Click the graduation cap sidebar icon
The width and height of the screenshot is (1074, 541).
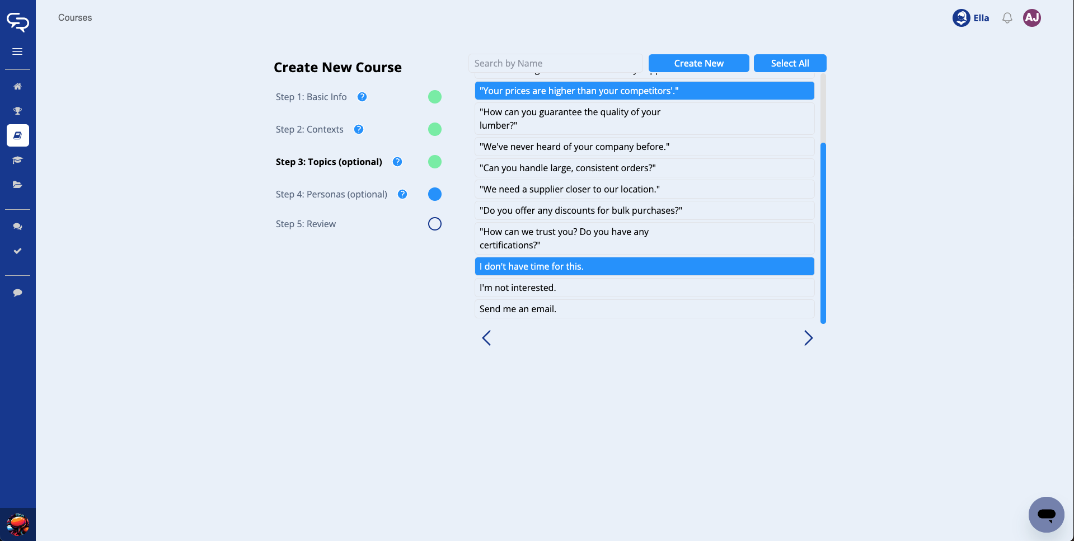(x=17, y=160)
